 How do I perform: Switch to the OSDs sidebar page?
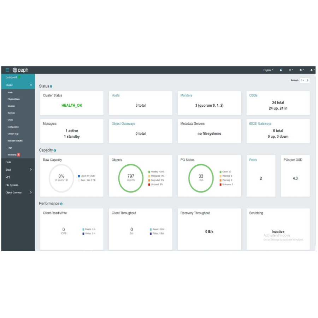coord(10,120)
